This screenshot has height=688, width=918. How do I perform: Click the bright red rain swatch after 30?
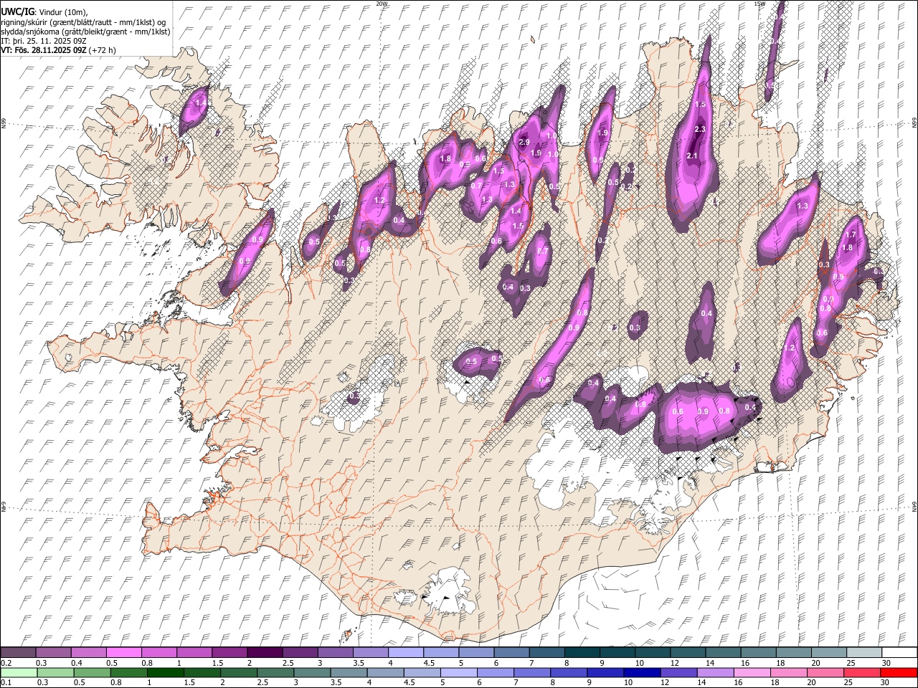pyautogui.click(x=899, y=672)
